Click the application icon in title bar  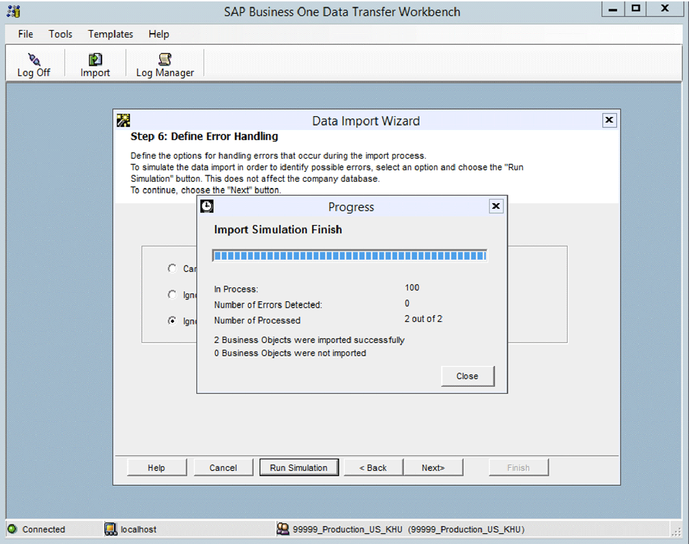coord(14,11)
